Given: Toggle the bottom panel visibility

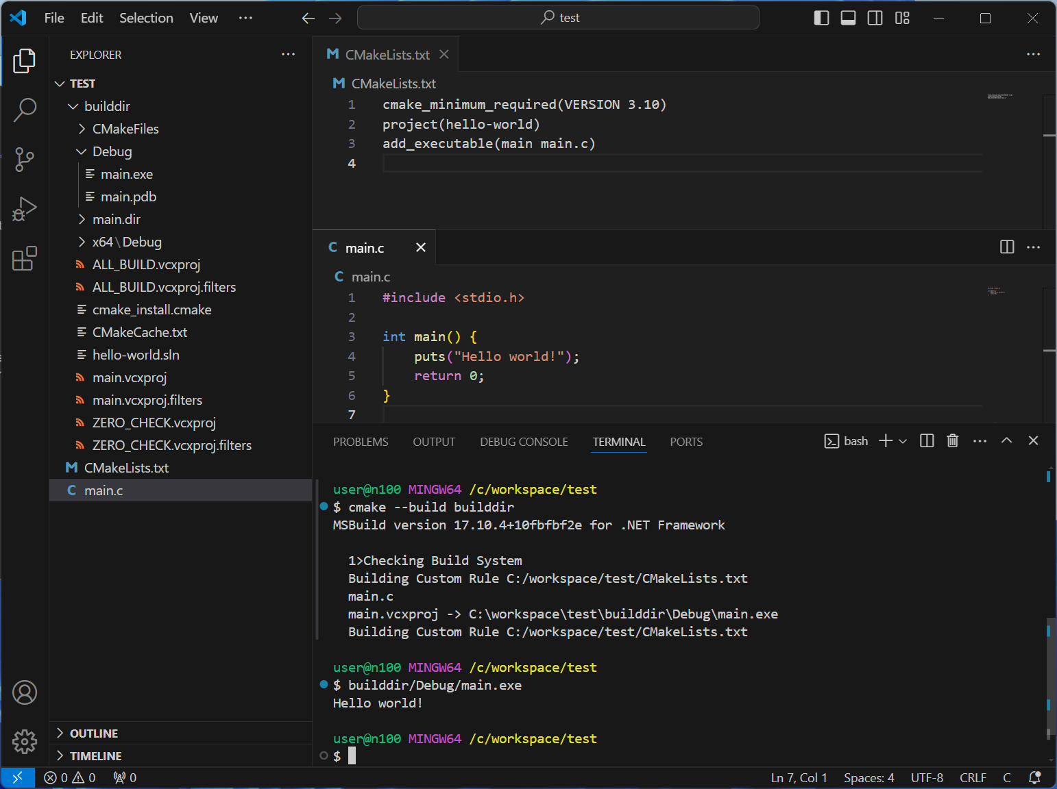Looking at the screenshot, I should [x=848, y=18].
